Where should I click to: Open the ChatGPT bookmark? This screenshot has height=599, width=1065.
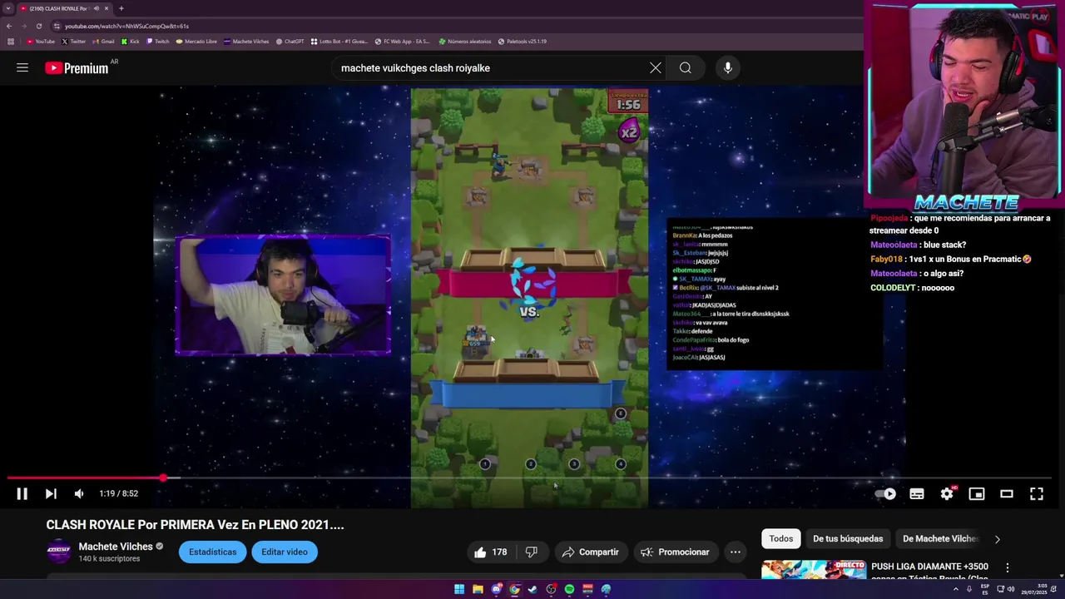pyautogui.click(x=290, y=42)
